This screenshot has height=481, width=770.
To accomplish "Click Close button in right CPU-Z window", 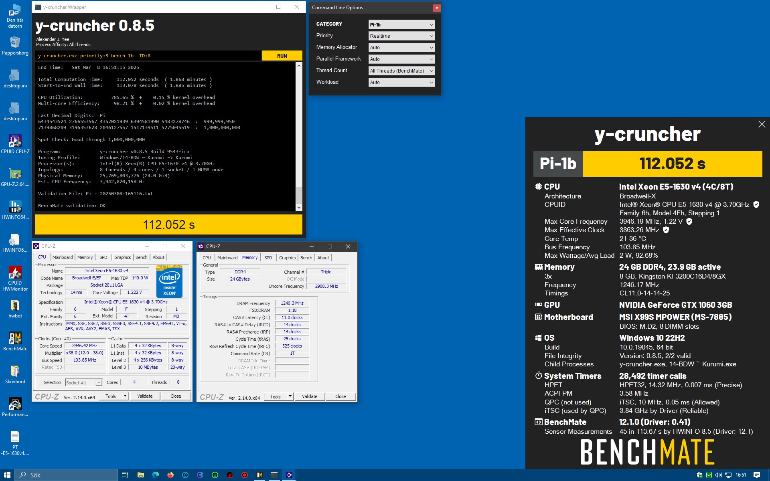I will (340, 396).
